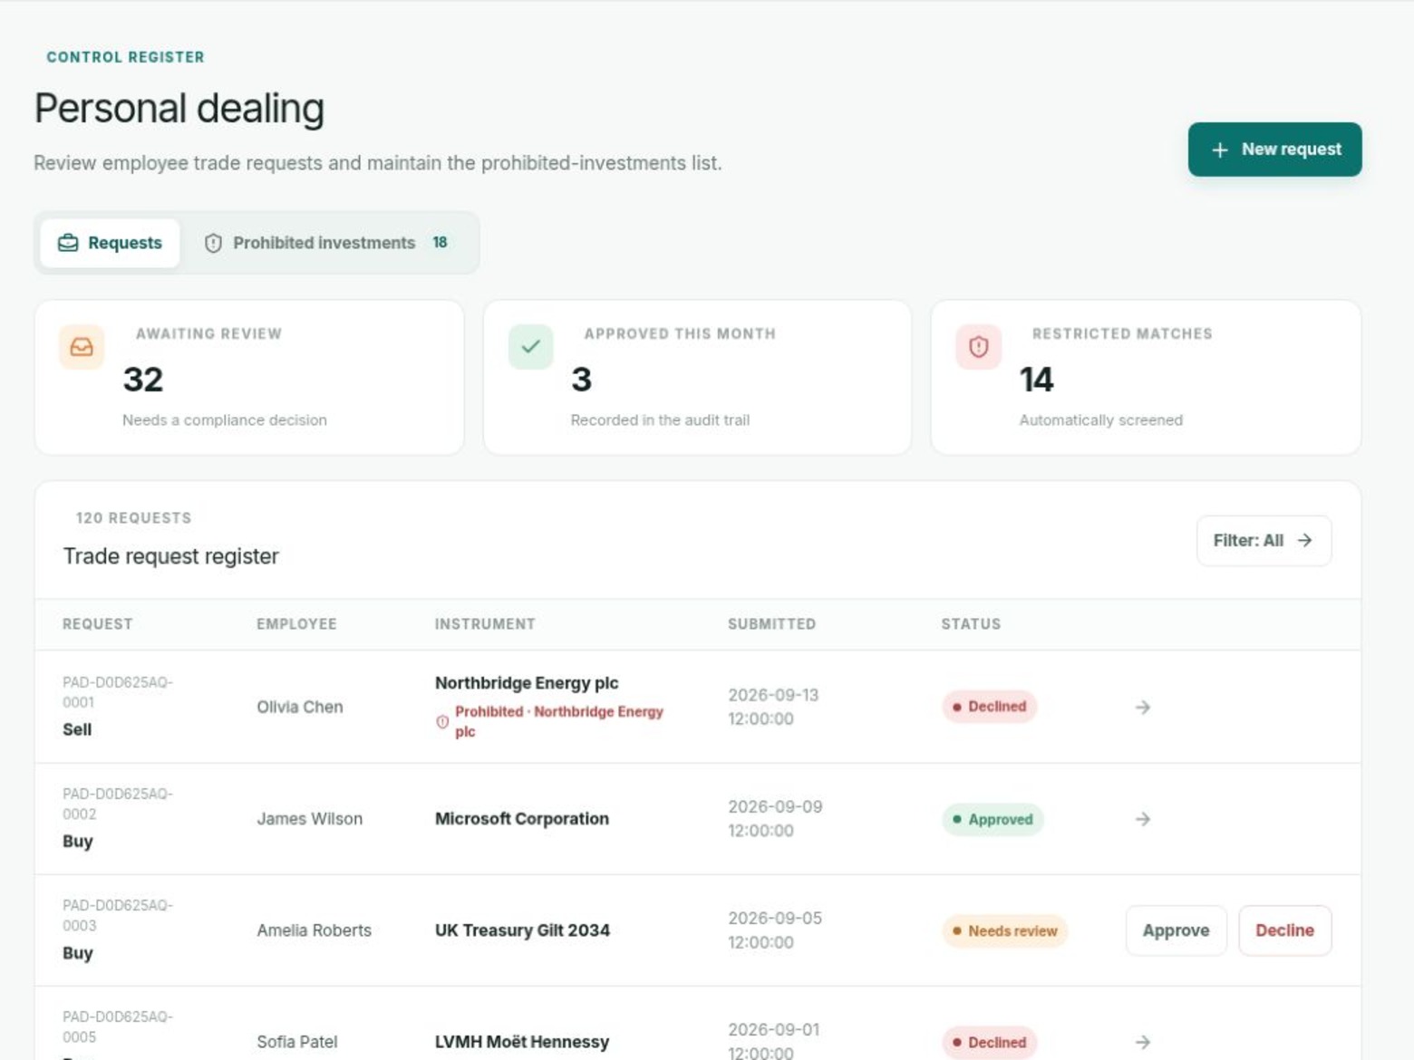This screenshot has height=1060, width=1414.
Task: Click the Approved status badge for James Wilson
Action: [993, 819]
